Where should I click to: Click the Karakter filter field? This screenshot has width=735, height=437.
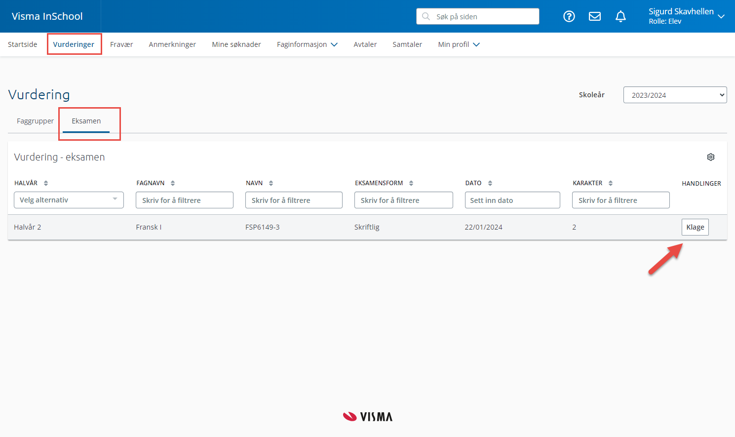pos(621,200)
